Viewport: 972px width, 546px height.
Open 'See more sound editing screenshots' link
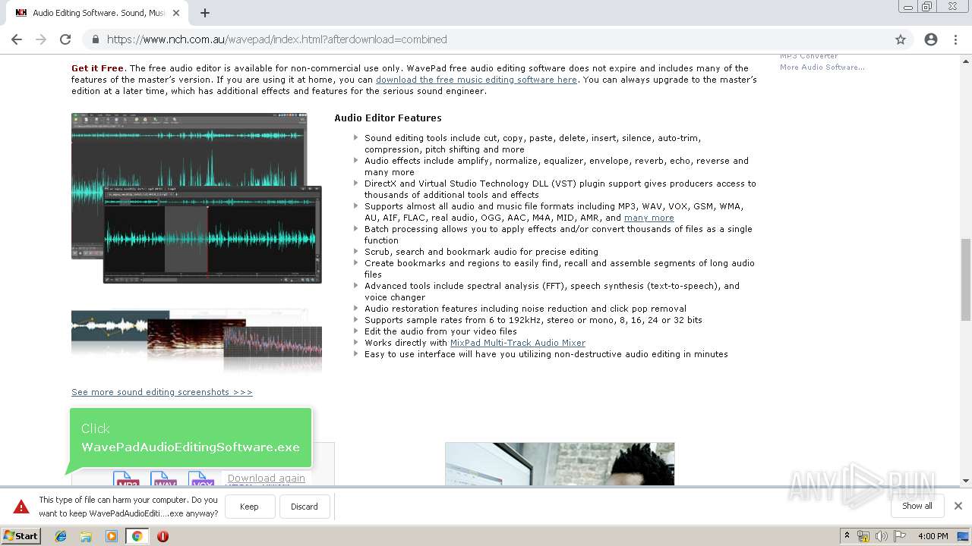pos(162,392)
